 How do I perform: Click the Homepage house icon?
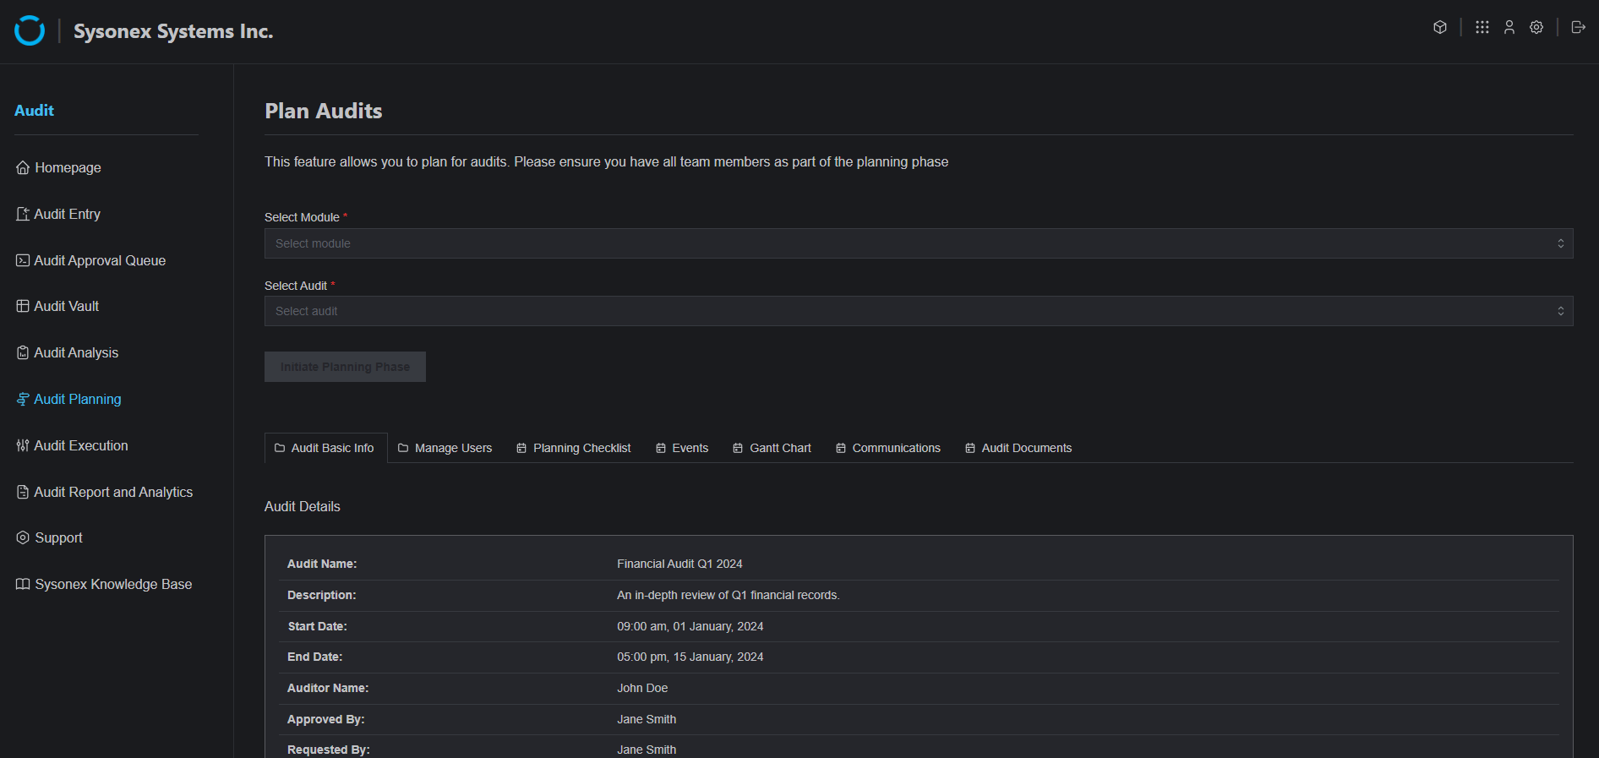23,168
